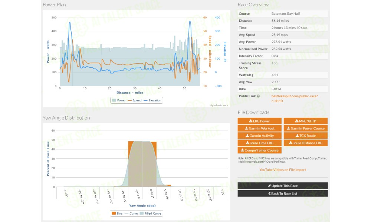This screenshot has height=222, width=371.
Task: Click the 0° to 5° orange bin bar
Action: click(x=149, y=164)
